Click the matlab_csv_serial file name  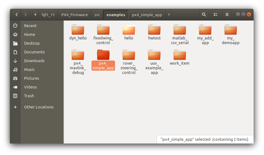(x=180, y=40)
